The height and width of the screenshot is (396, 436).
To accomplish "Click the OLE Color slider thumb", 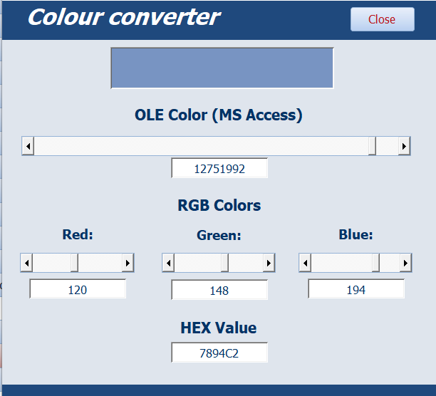I will point(372,146).
